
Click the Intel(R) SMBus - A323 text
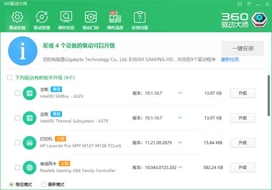[x=61, y=96]
